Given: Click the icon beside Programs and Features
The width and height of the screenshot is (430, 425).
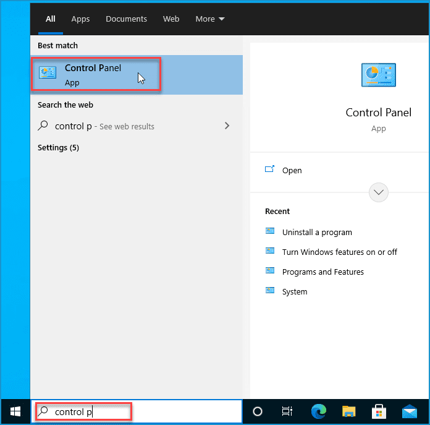Looking at the screenshot, I should [x=270, y=270].
